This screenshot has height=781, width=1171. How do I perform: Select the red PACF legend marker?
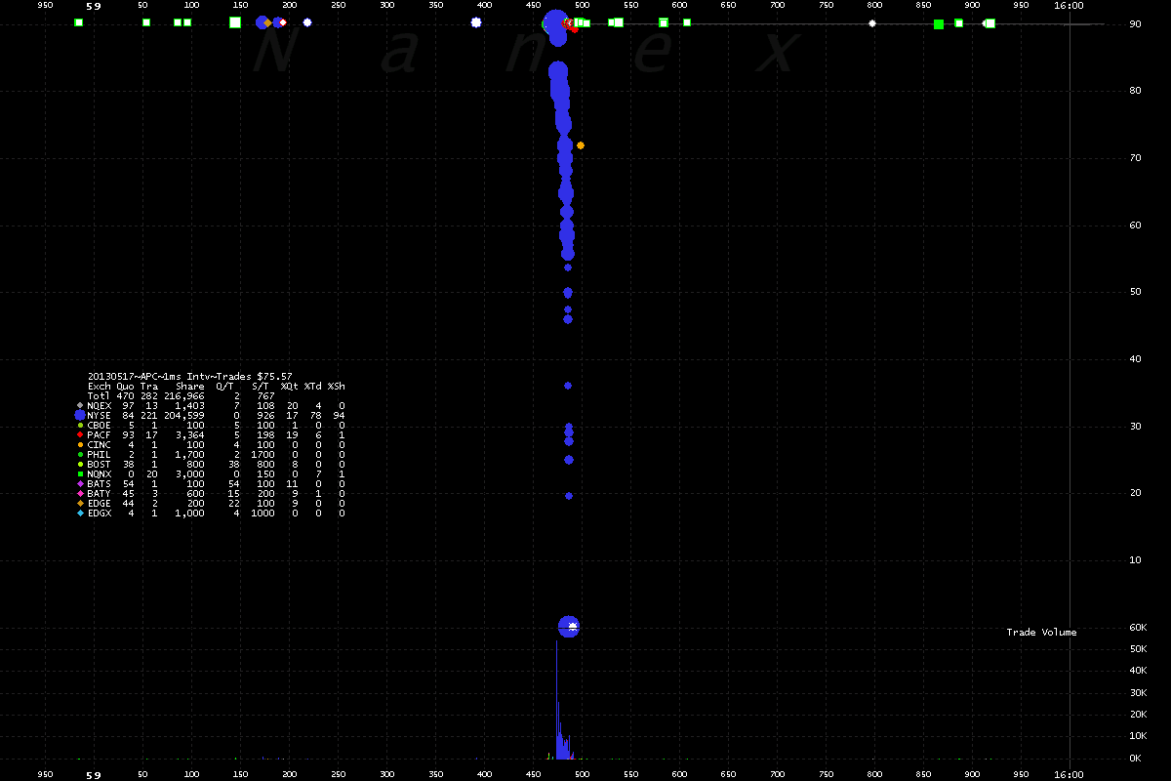[x=80, y=434]
